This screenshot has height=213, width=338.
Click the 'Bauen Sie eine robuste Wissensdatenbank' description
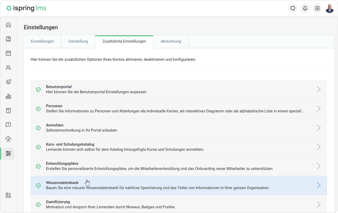pyautogui.click(x=158, y=188)
